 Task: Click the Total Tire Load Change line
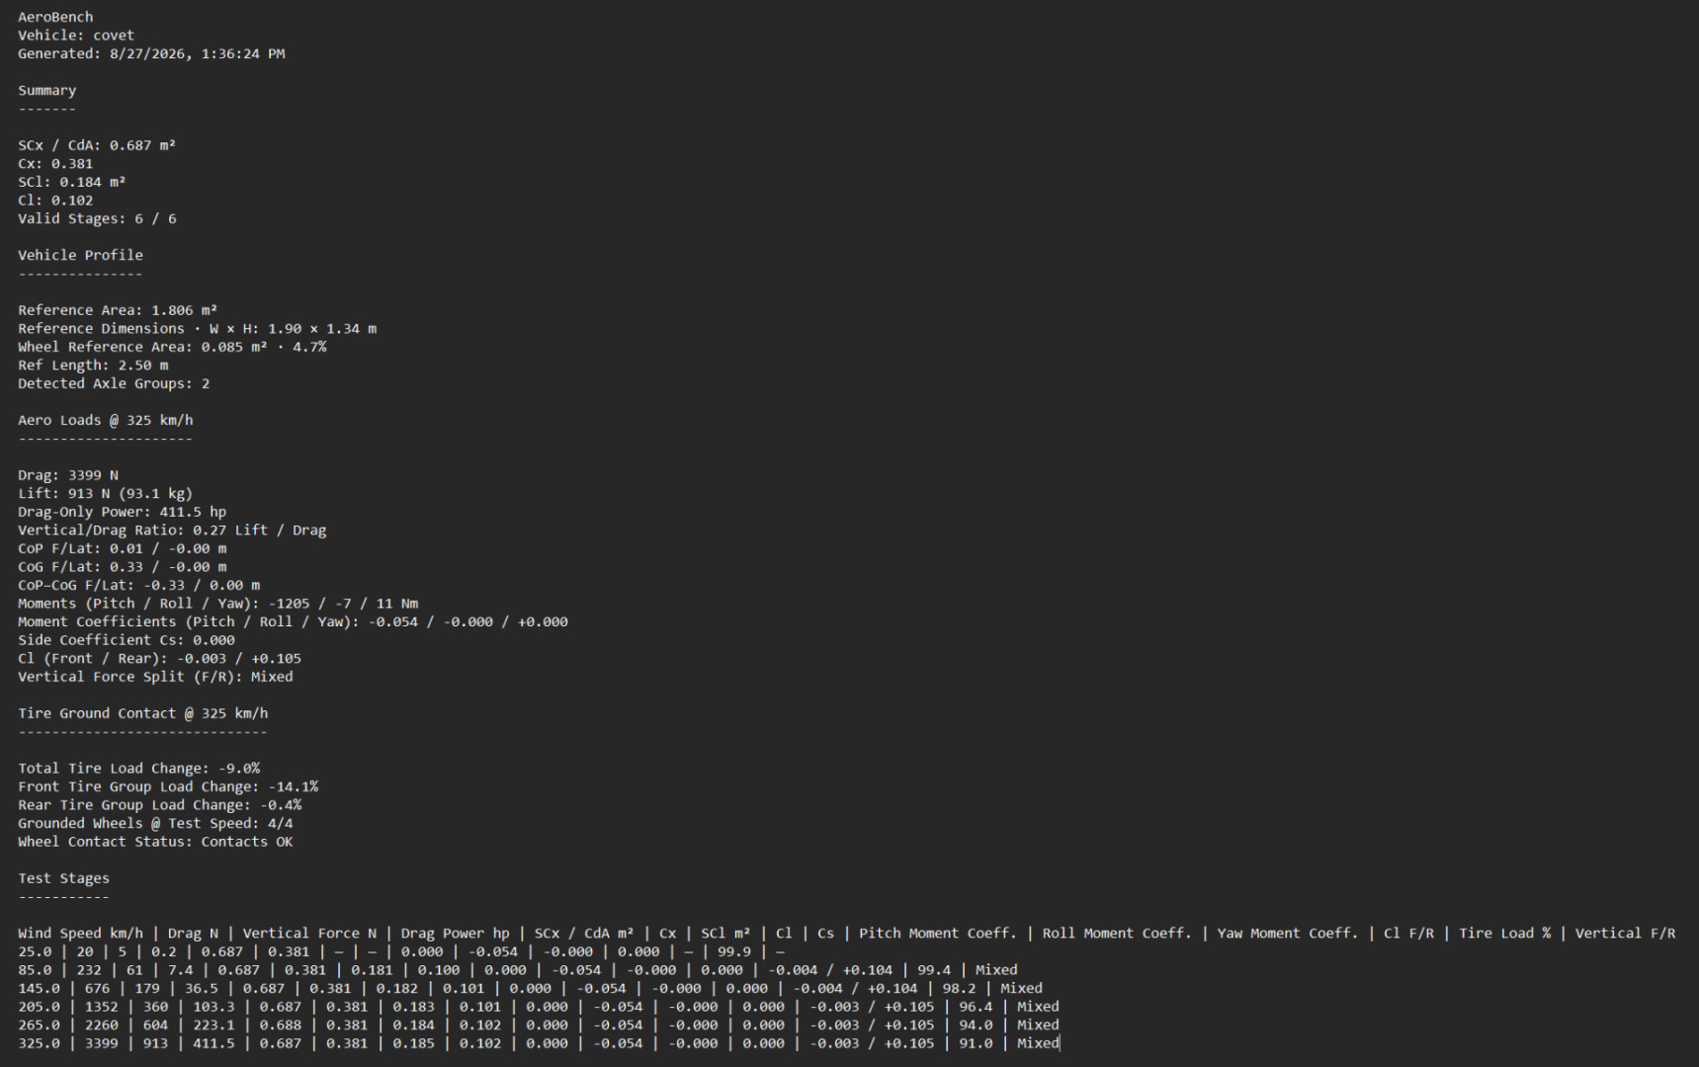pos(139,769)
